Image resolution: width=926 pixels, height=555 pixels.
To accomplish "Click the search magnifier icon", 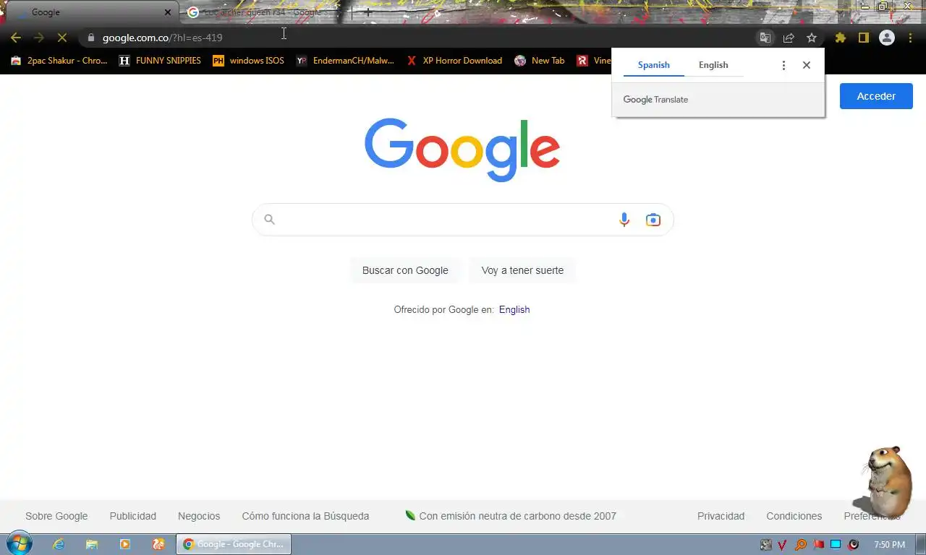I will (269, 220).
